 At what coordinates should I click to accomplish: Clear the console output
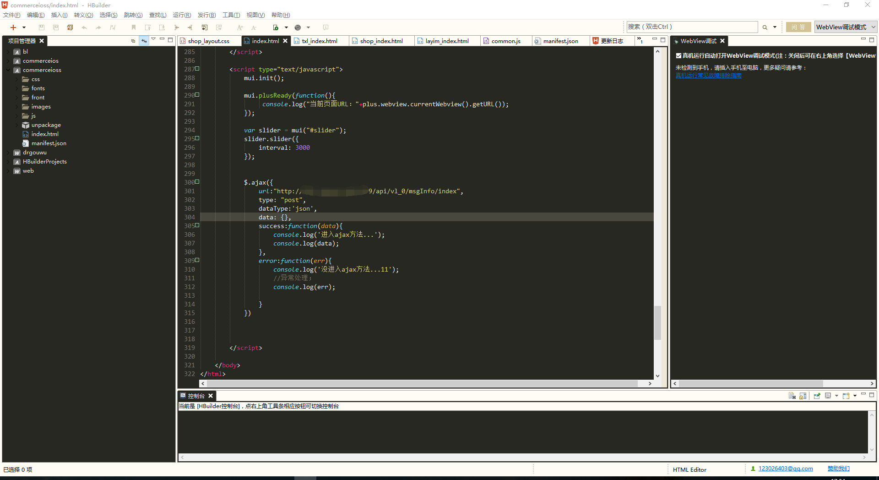pos(792,396)
